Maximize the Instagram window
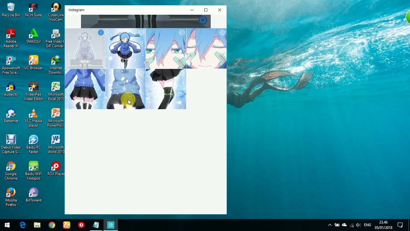The image size is (410, 231). click(206, 10)
